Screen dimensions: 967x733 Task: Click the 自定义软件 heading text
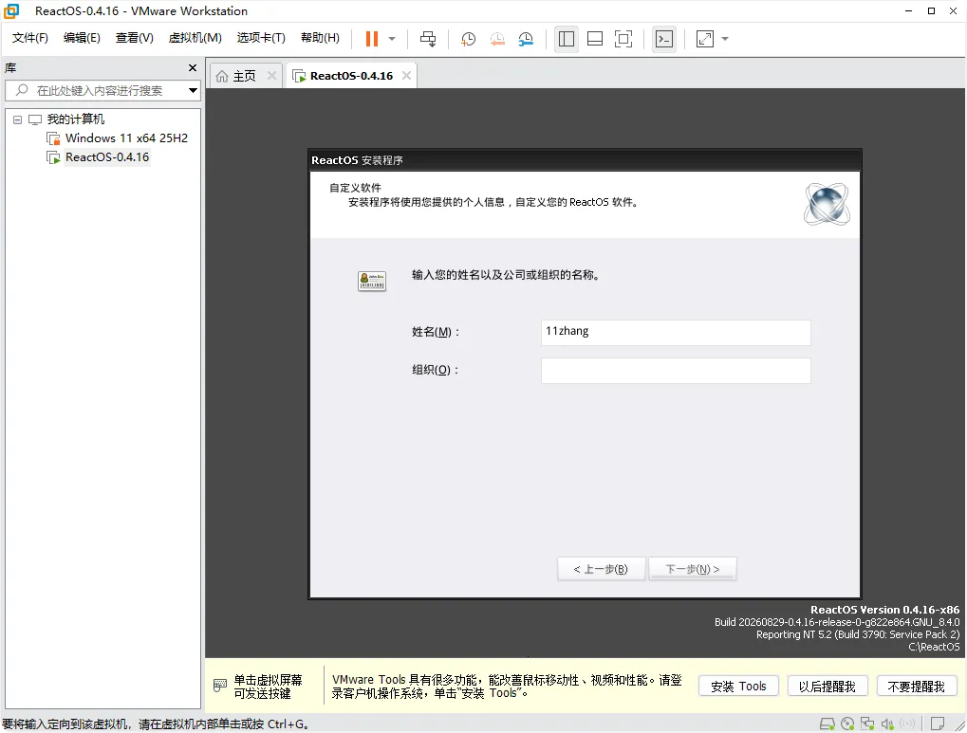point(355,188)
